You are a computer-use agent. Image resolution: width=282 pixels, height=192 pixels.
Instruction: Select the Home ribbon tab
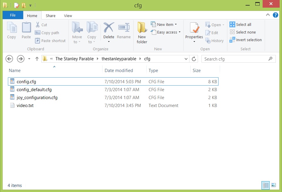click(x=32, y=16)
